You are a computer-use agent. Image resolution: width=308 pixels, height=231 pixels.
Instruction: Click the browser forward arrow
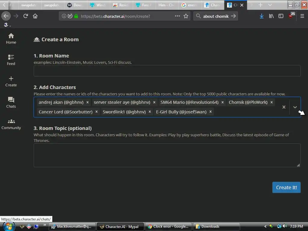click(16, 16)
